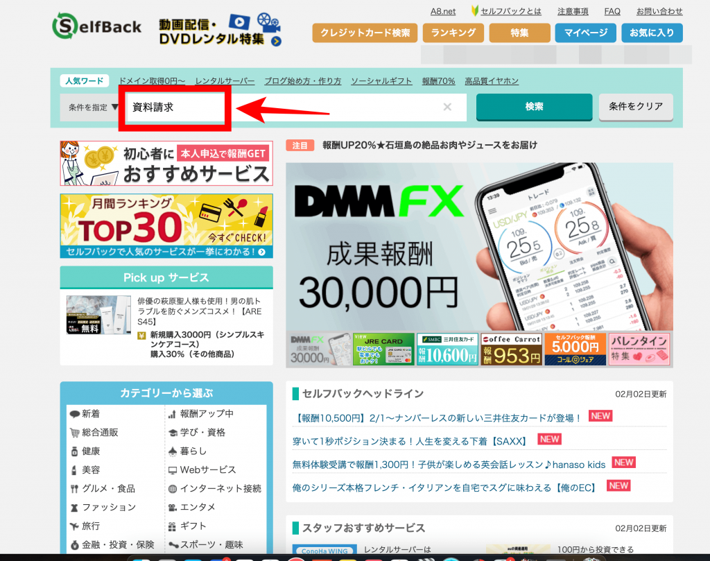Open the マイページ tab
Image resolution: width=710 pixels, height=561 pixels.
click(x=586, y=33)
